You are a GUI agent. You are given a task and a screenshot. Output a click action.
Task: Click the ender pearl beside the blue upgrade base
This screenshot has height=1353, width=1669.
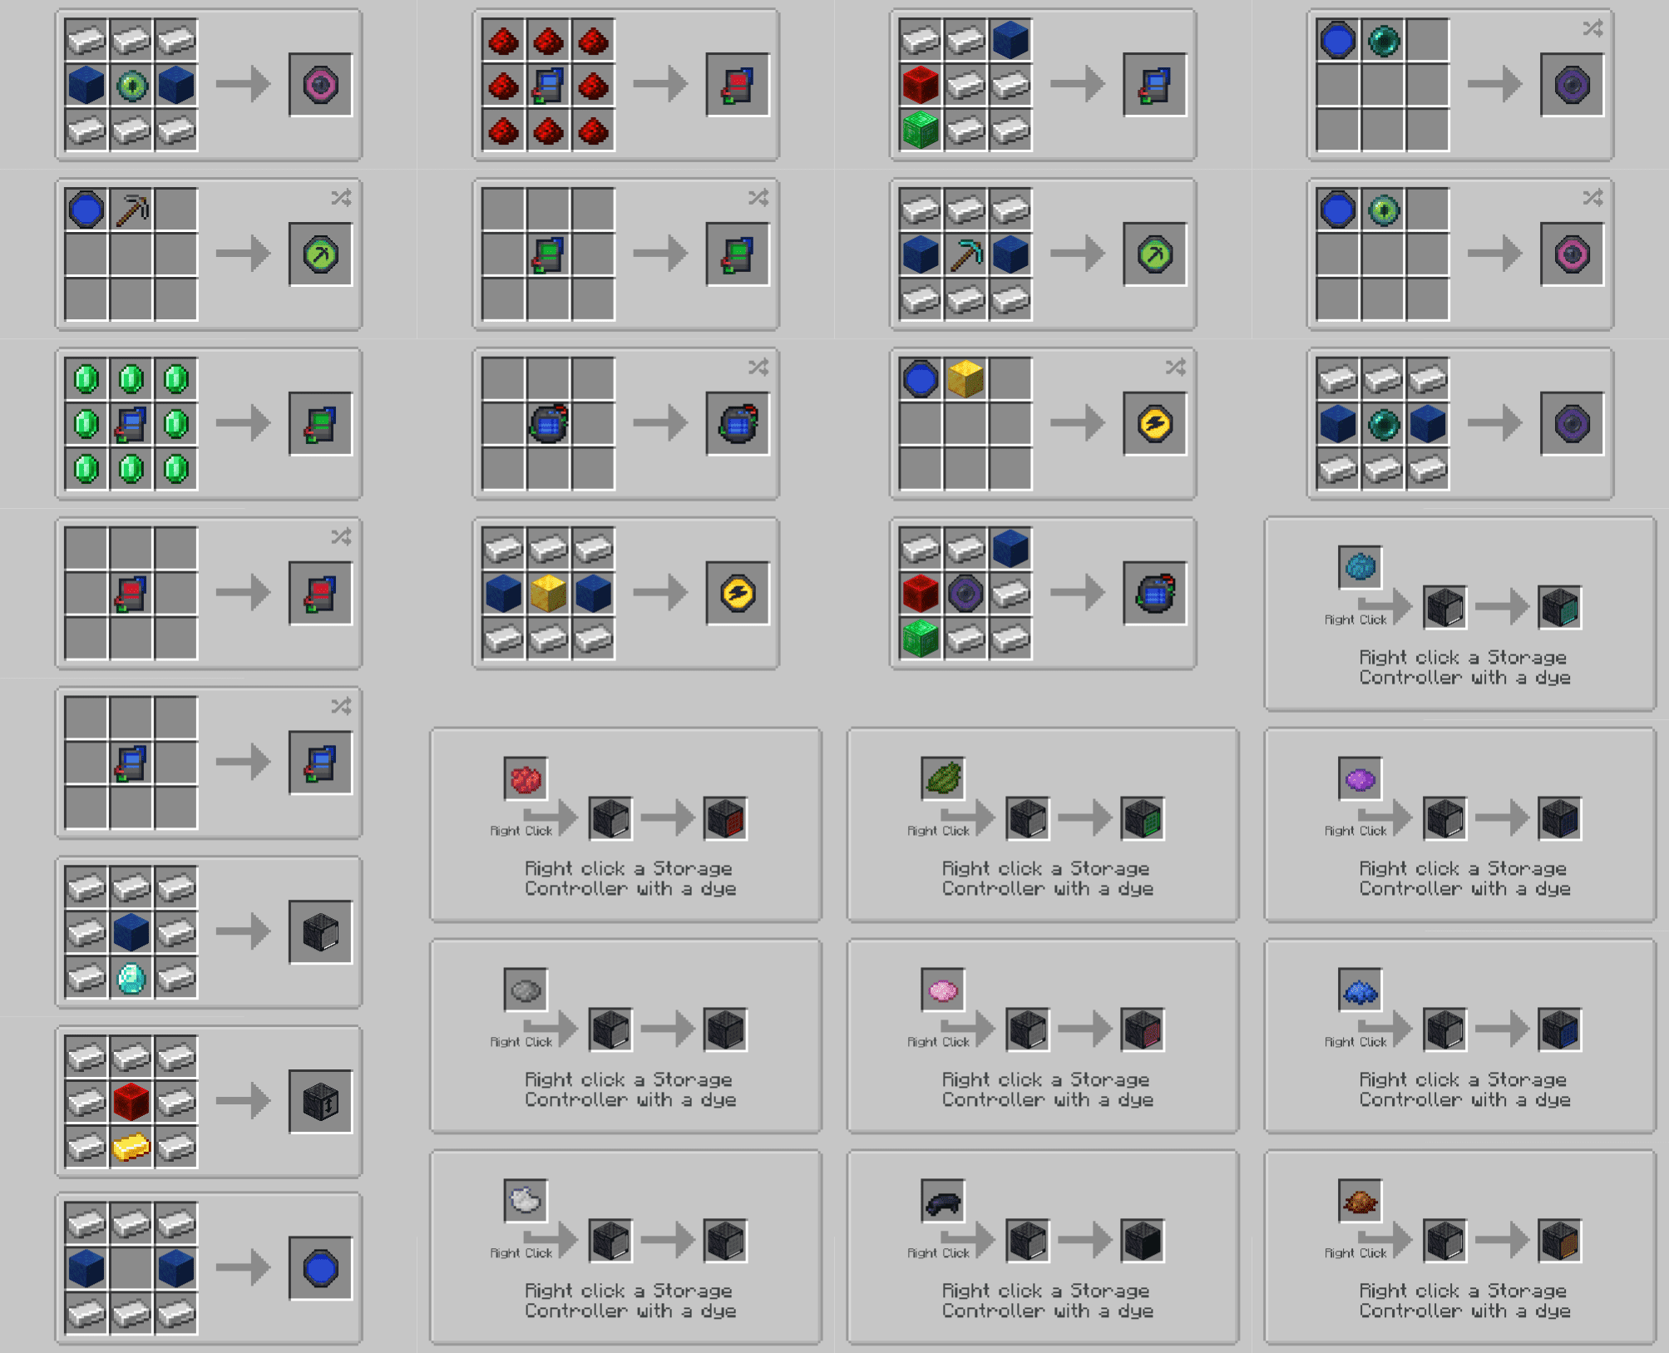pos(1383,41)
